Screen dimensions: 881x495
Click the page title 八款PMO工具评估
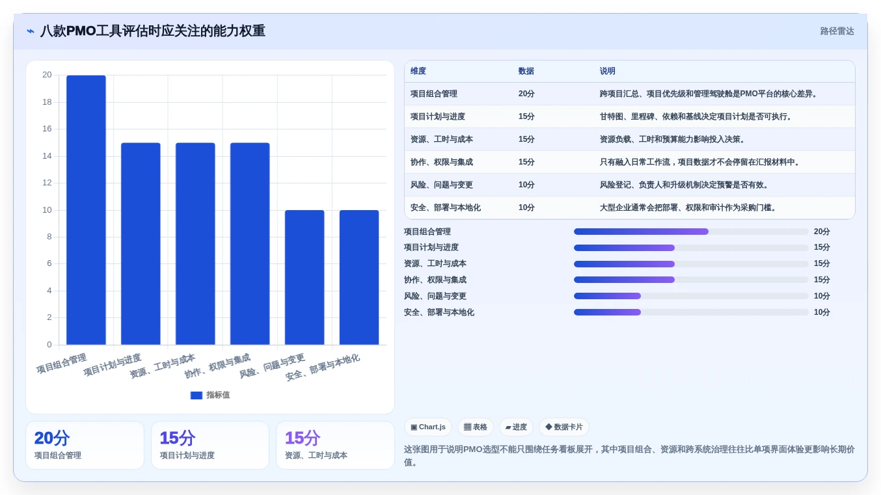(153, 31)
